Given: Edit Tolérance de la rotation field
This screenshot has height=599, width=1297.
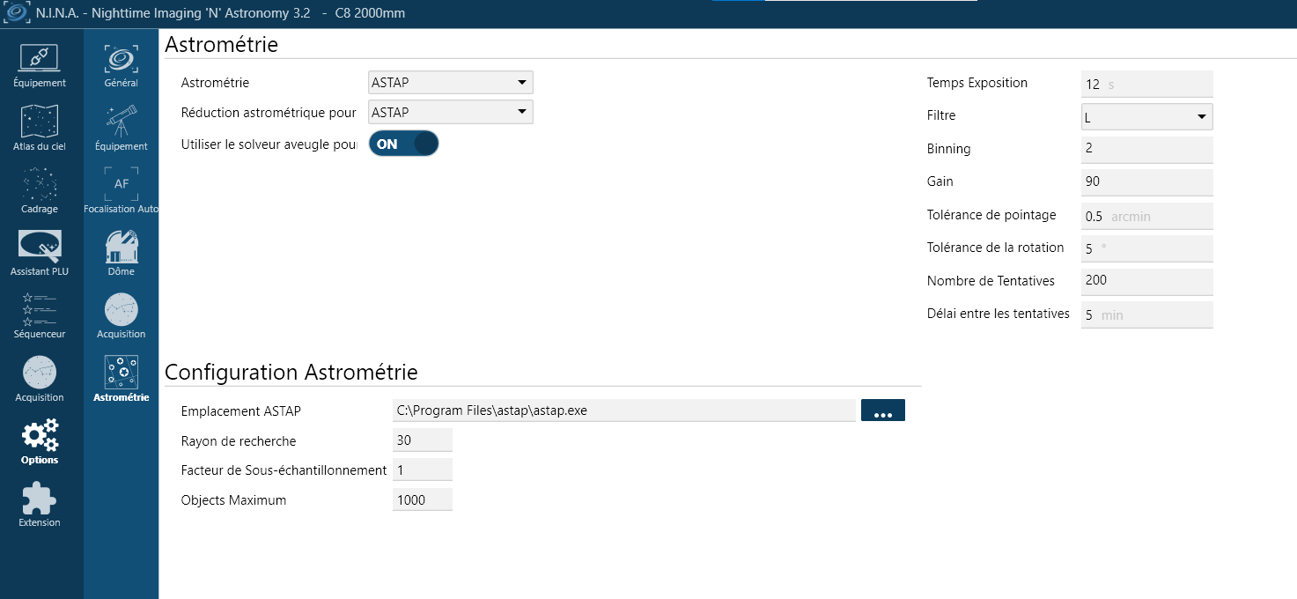Looking at the screenshot, I should tap(1147, 248).
